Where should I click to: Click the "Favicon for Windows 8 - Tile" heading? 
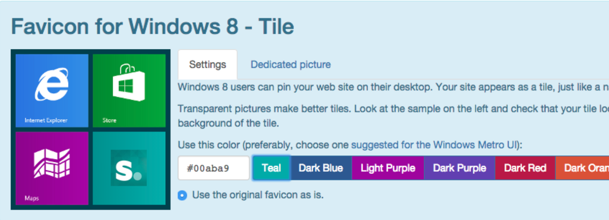coord(152,26)
